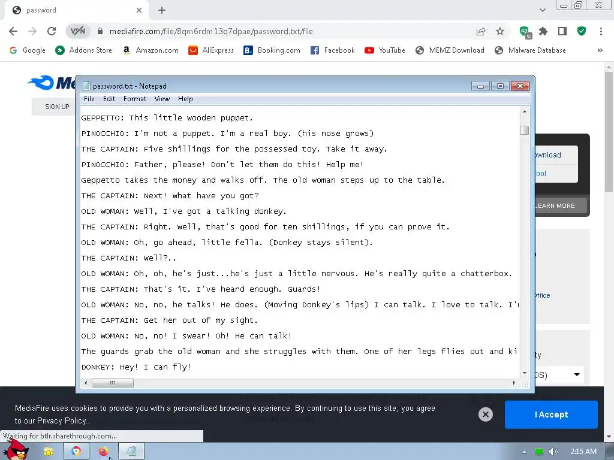Dismiss the cookie banner with X
Image resolution: width=614 pixels, height=460 pixels.
click(x=486, y=414)
